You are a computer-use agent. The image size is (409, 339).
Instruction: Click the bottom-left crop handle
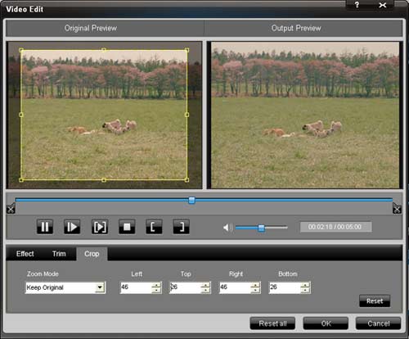21,180
